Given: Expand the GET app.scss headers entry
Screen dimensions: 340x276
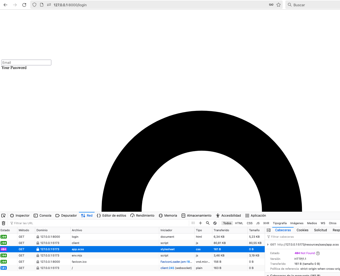Looking at the screenshot, I should pyautogui.click(x=268, y=244).
